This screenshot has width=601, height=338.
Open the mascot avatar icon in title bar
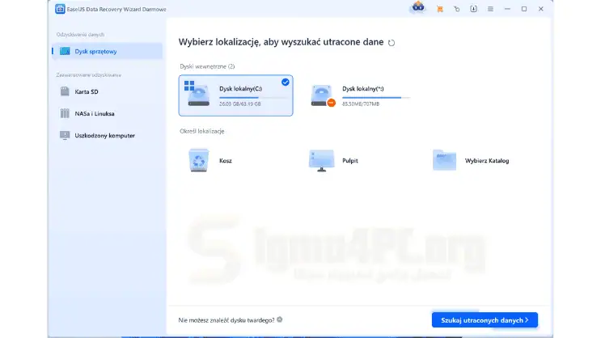[418, 7]
